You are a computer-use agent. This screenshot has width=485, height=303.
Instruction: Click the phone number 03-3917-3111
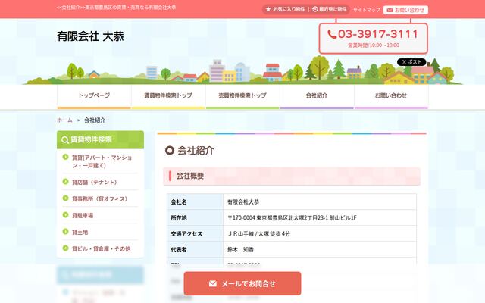pyautogui.click(x=378, y=34)
